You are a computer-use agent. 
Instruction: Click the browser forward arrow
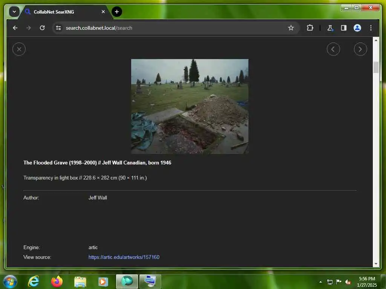29,28
